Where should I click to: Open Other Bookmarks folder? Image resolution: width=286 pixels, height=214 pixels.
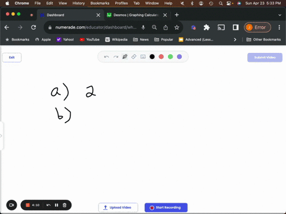coord(263,40)
